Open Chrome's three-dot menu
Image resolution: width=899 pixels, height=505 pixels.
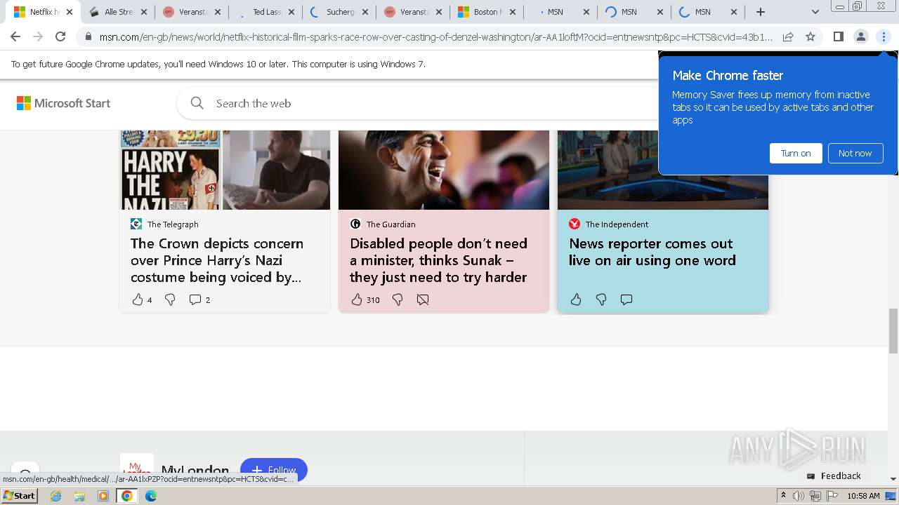pyautogui.click(x=884, y=36)
